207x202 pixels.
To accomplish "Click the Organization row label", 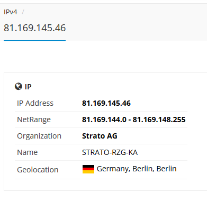I will tap(39, 136).
